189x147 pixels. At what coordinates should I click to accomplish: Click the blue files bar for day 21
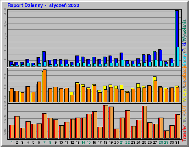tap(122, 57)
